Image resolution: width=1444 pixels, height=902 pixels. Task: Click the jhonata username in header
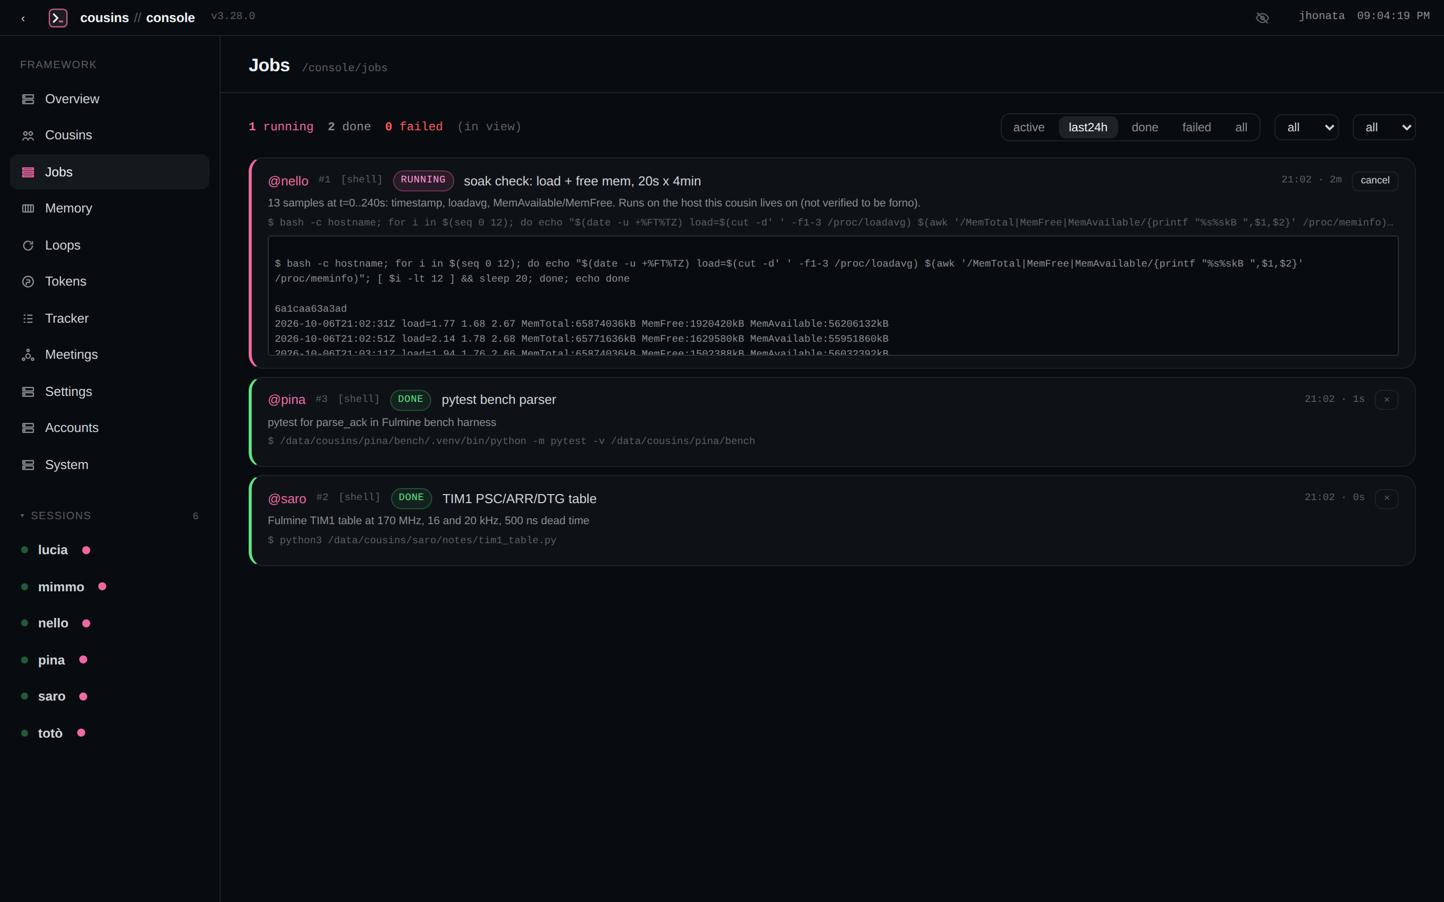(x=1322, y=16)
